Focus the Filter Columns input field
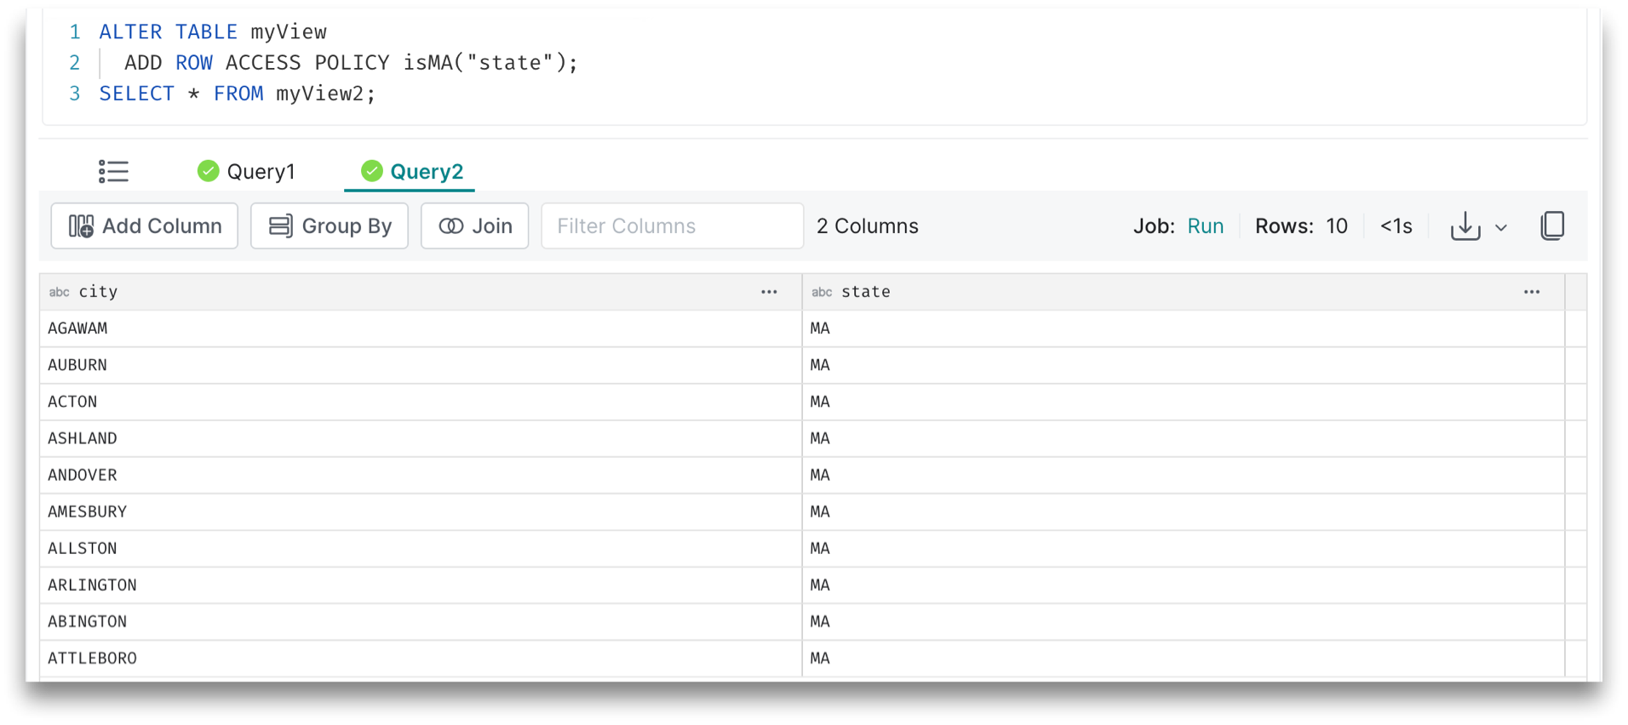The width and height of the screenshot is (1628, 725). tap(671, 226)
